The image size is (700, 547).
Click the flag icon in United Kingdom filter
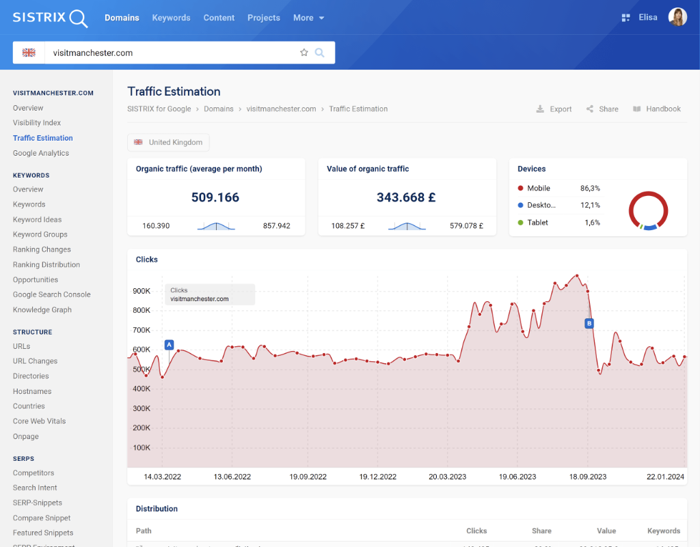[138, 142]
